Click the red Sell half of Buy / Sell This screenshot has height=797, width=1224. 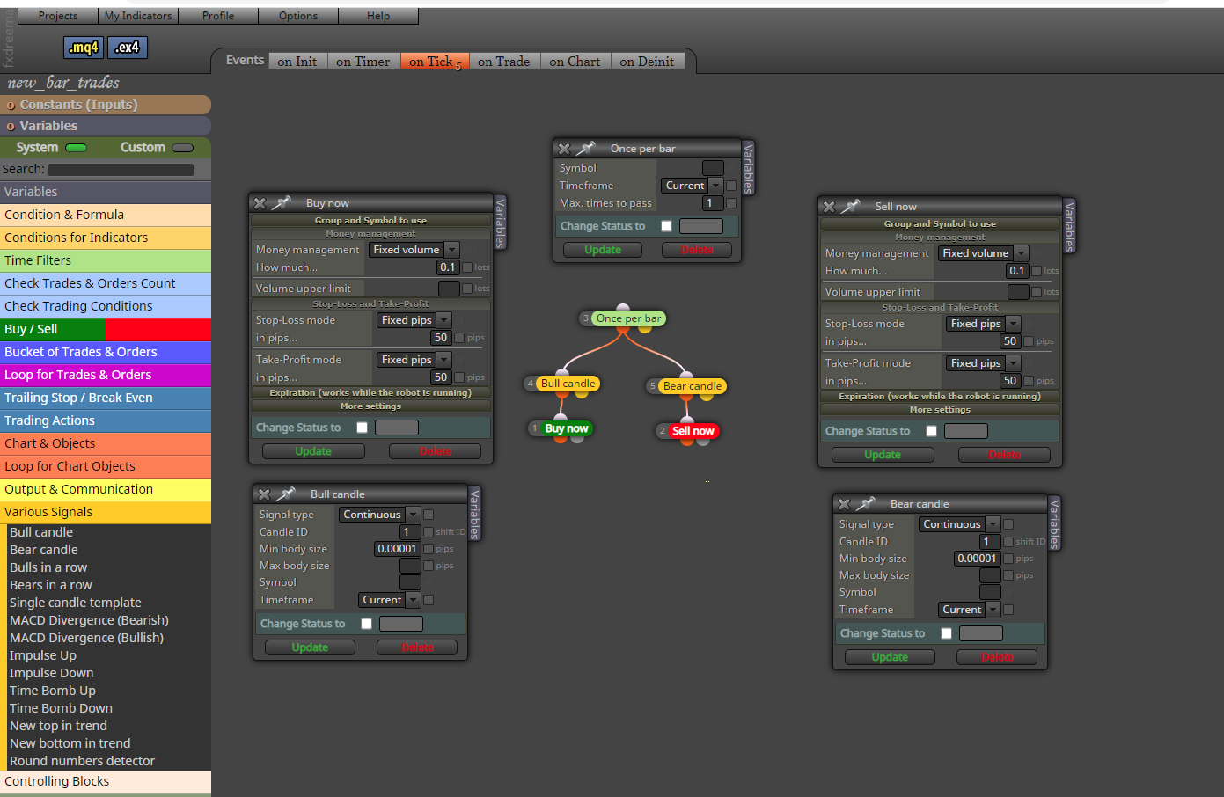tap(158, 329)
